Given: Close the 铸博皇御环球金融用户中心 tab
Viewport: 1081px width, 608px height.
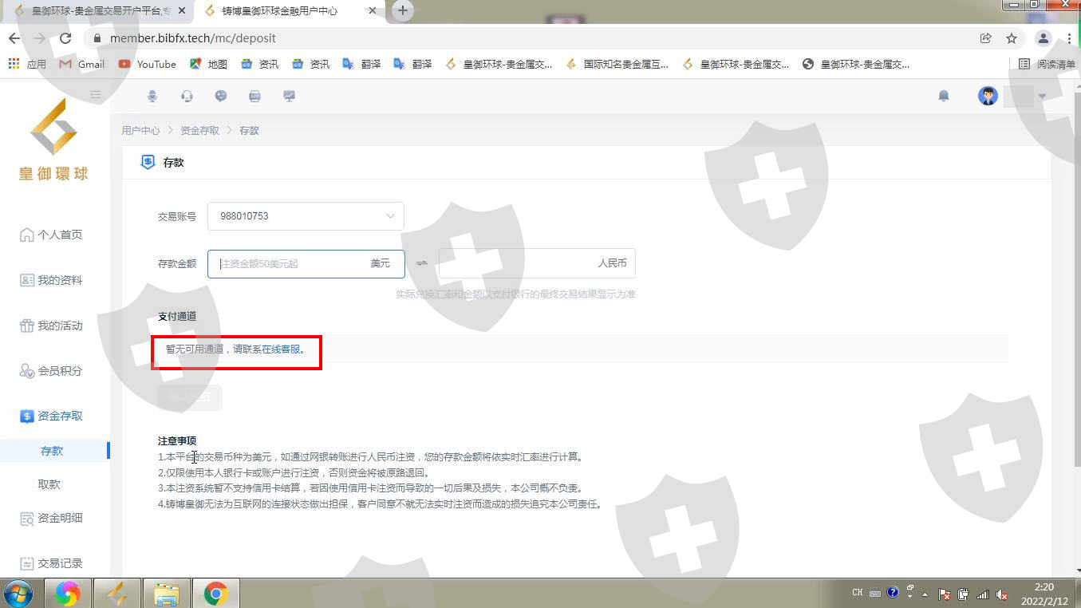Looking at the screenshot, I should 372,11.
